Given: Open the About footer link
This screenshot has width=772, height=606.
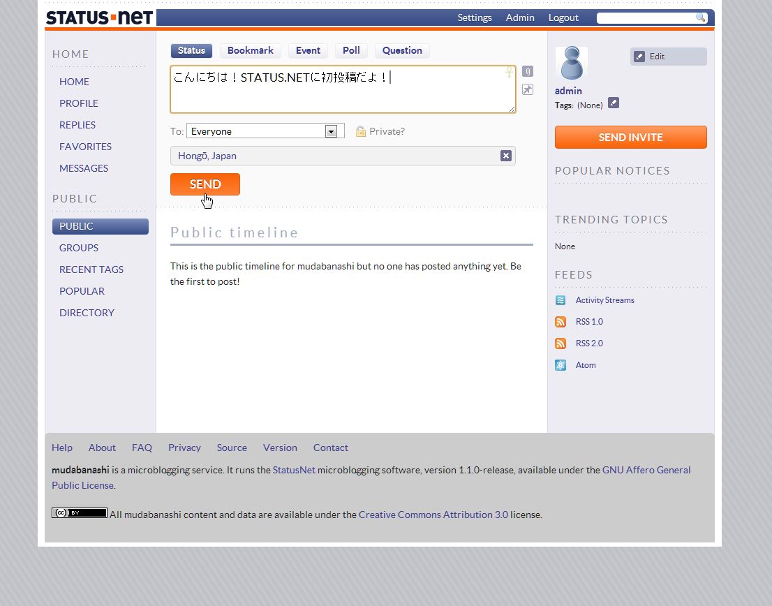Looking at the screenshot, I should [102, 448].
